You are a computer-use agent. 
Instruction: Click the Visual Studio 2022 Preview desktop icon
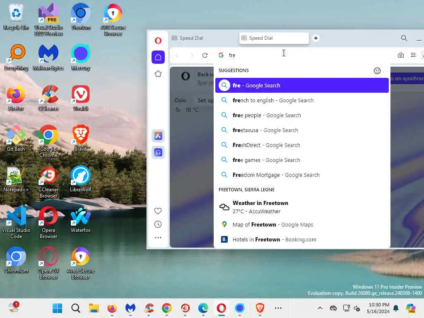[x=48, y=19]
